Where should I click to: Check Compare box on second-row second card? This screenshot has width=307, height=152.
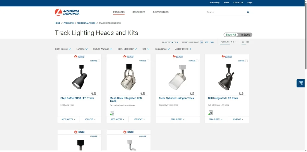pyautogui.click(x=148, y=136)
